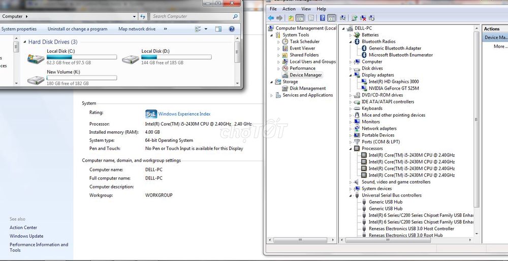Expand the Network adapters category
Image resolution: width=508 pixels, height=261 pixels.
coord(351,129)
